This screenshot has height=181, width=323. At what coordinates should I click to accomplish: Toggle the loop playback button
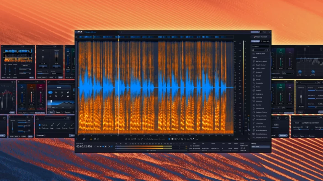point(109,147)
